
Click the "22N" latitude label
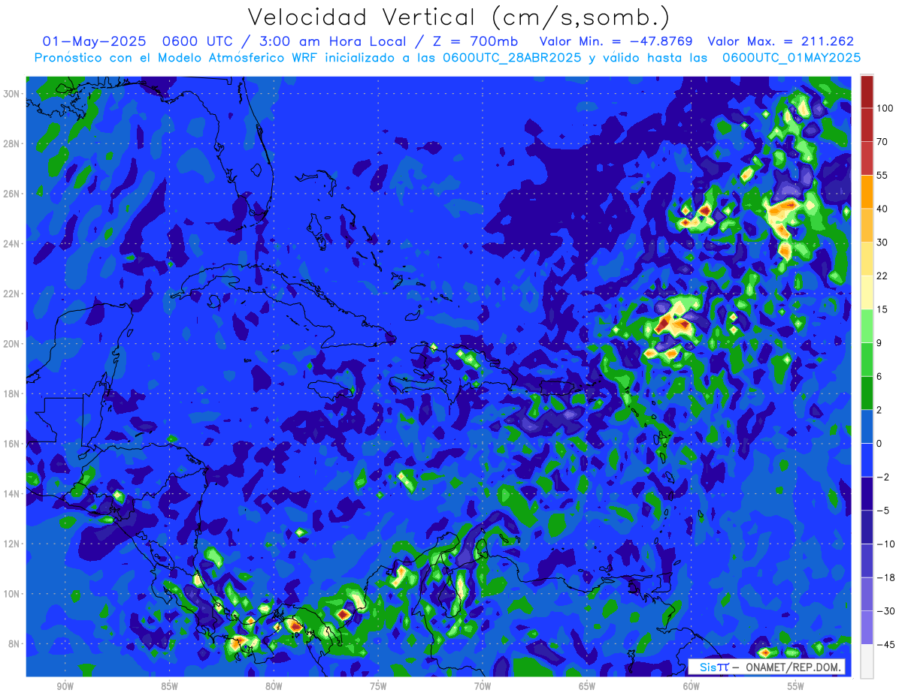[13, 294]
